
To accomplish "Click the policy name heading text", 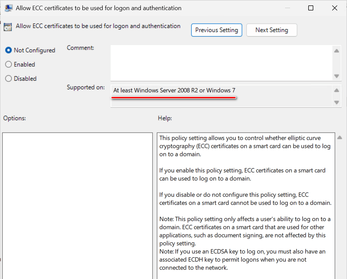I will (x=98, y=26).
